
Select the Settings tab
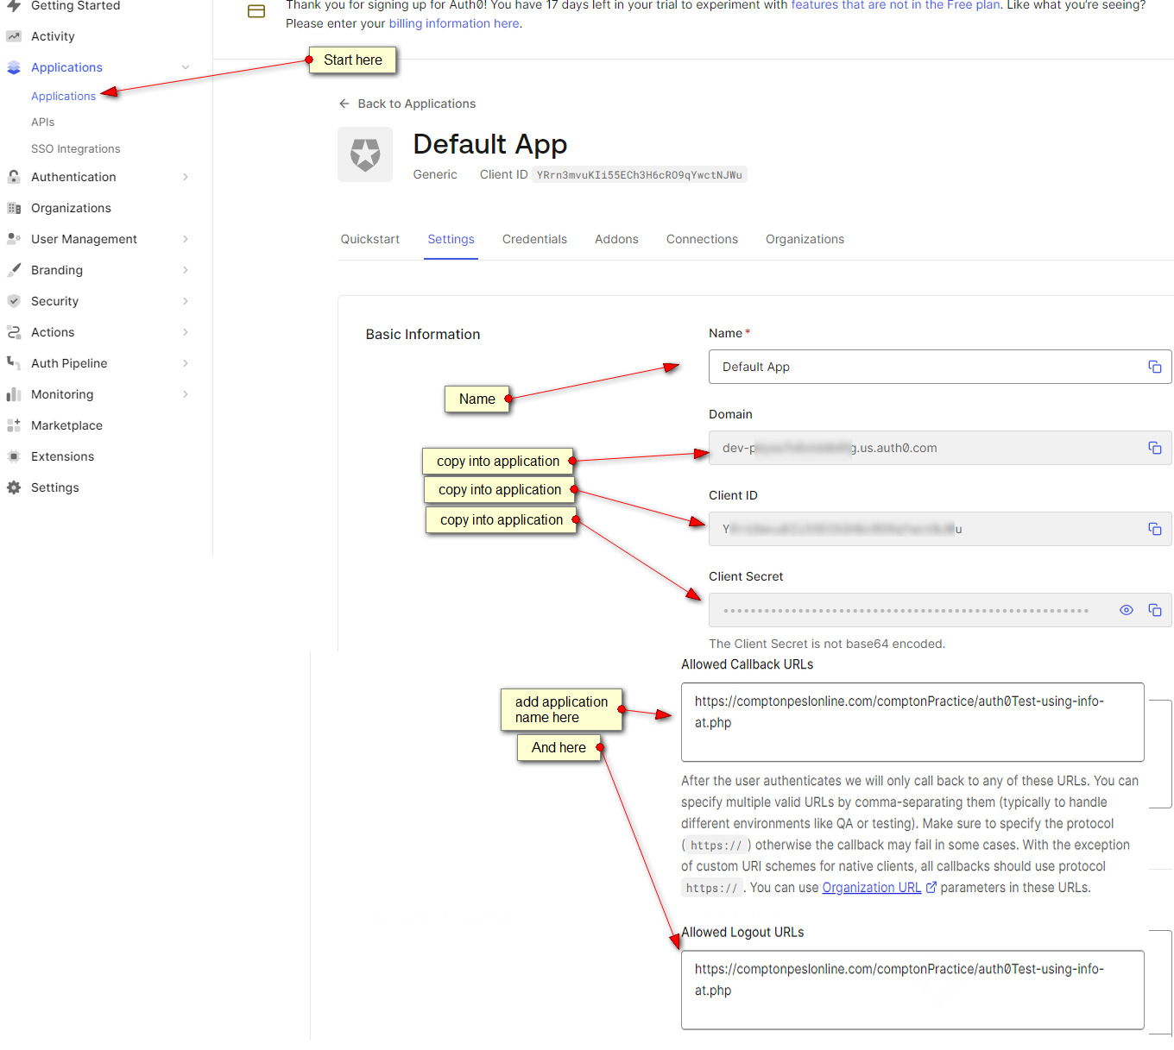click(451, 239)
